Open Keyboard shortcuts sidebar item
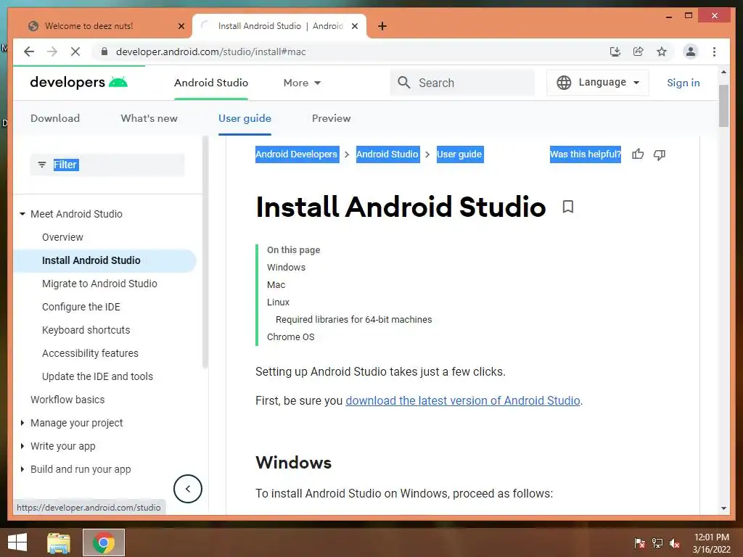Image resolution: width=743 pixels, height=557 pixels. point(86,330)
